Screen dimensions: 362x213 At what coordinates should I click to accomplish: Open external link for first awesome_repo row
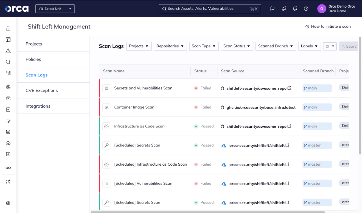coord(289,88)
